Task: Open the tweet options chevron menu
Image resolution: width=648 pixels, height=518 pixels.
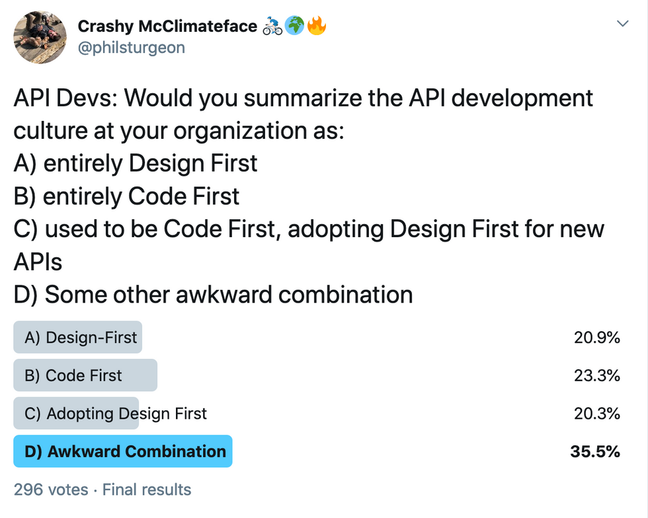Action: pos(622,24)
